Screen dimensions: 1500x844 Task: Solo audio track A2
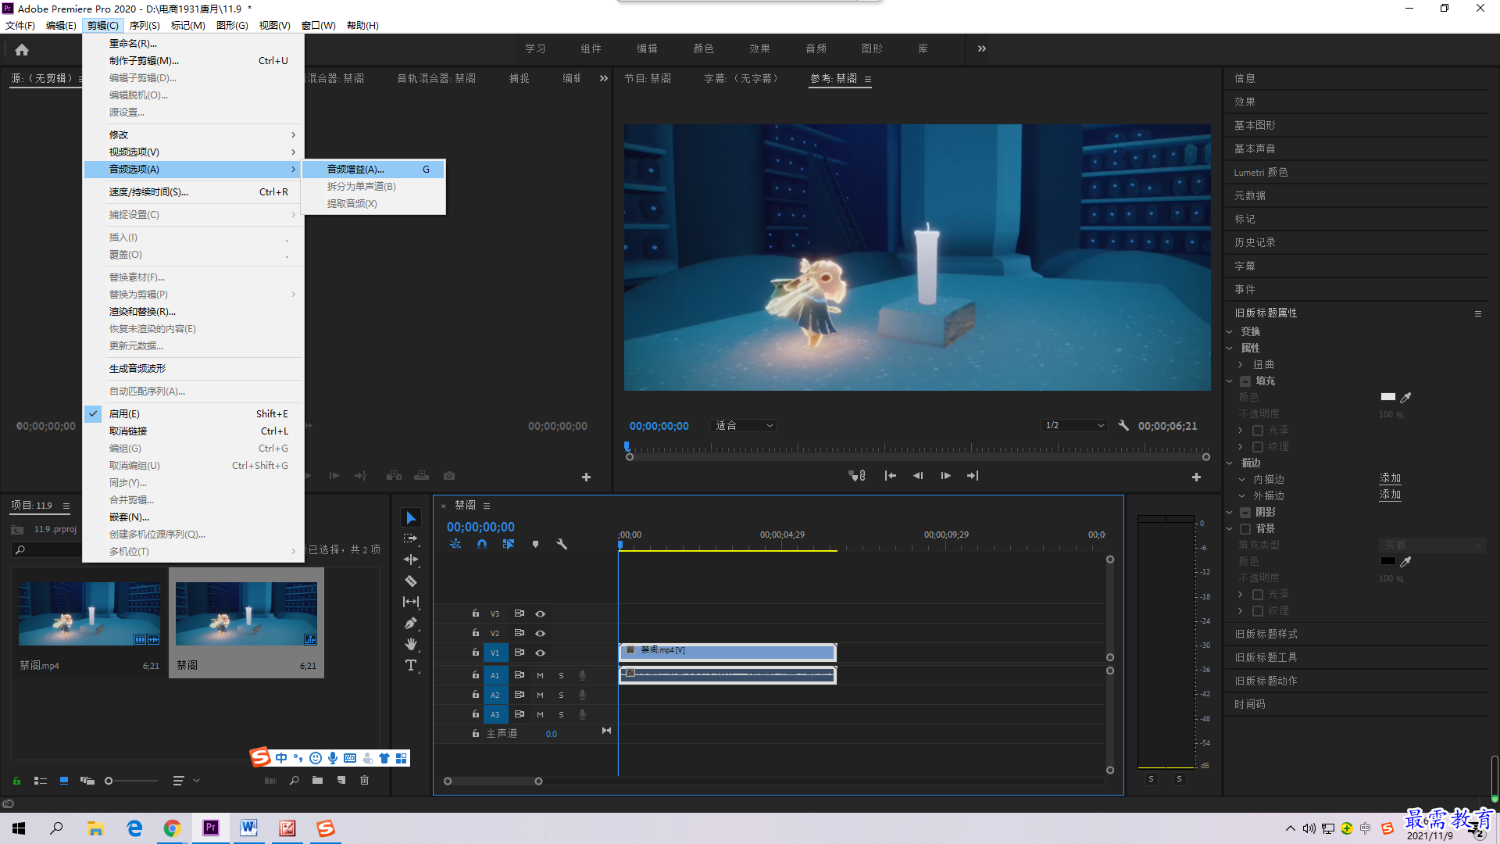click(561, 695)
